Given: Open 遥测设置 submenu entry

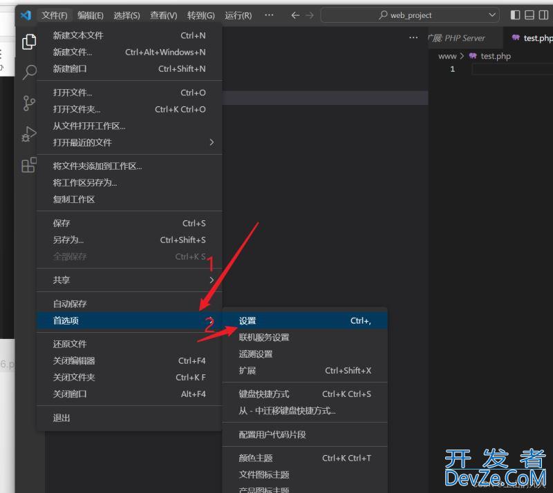Looking at the screenshot, I should [305, 354].
